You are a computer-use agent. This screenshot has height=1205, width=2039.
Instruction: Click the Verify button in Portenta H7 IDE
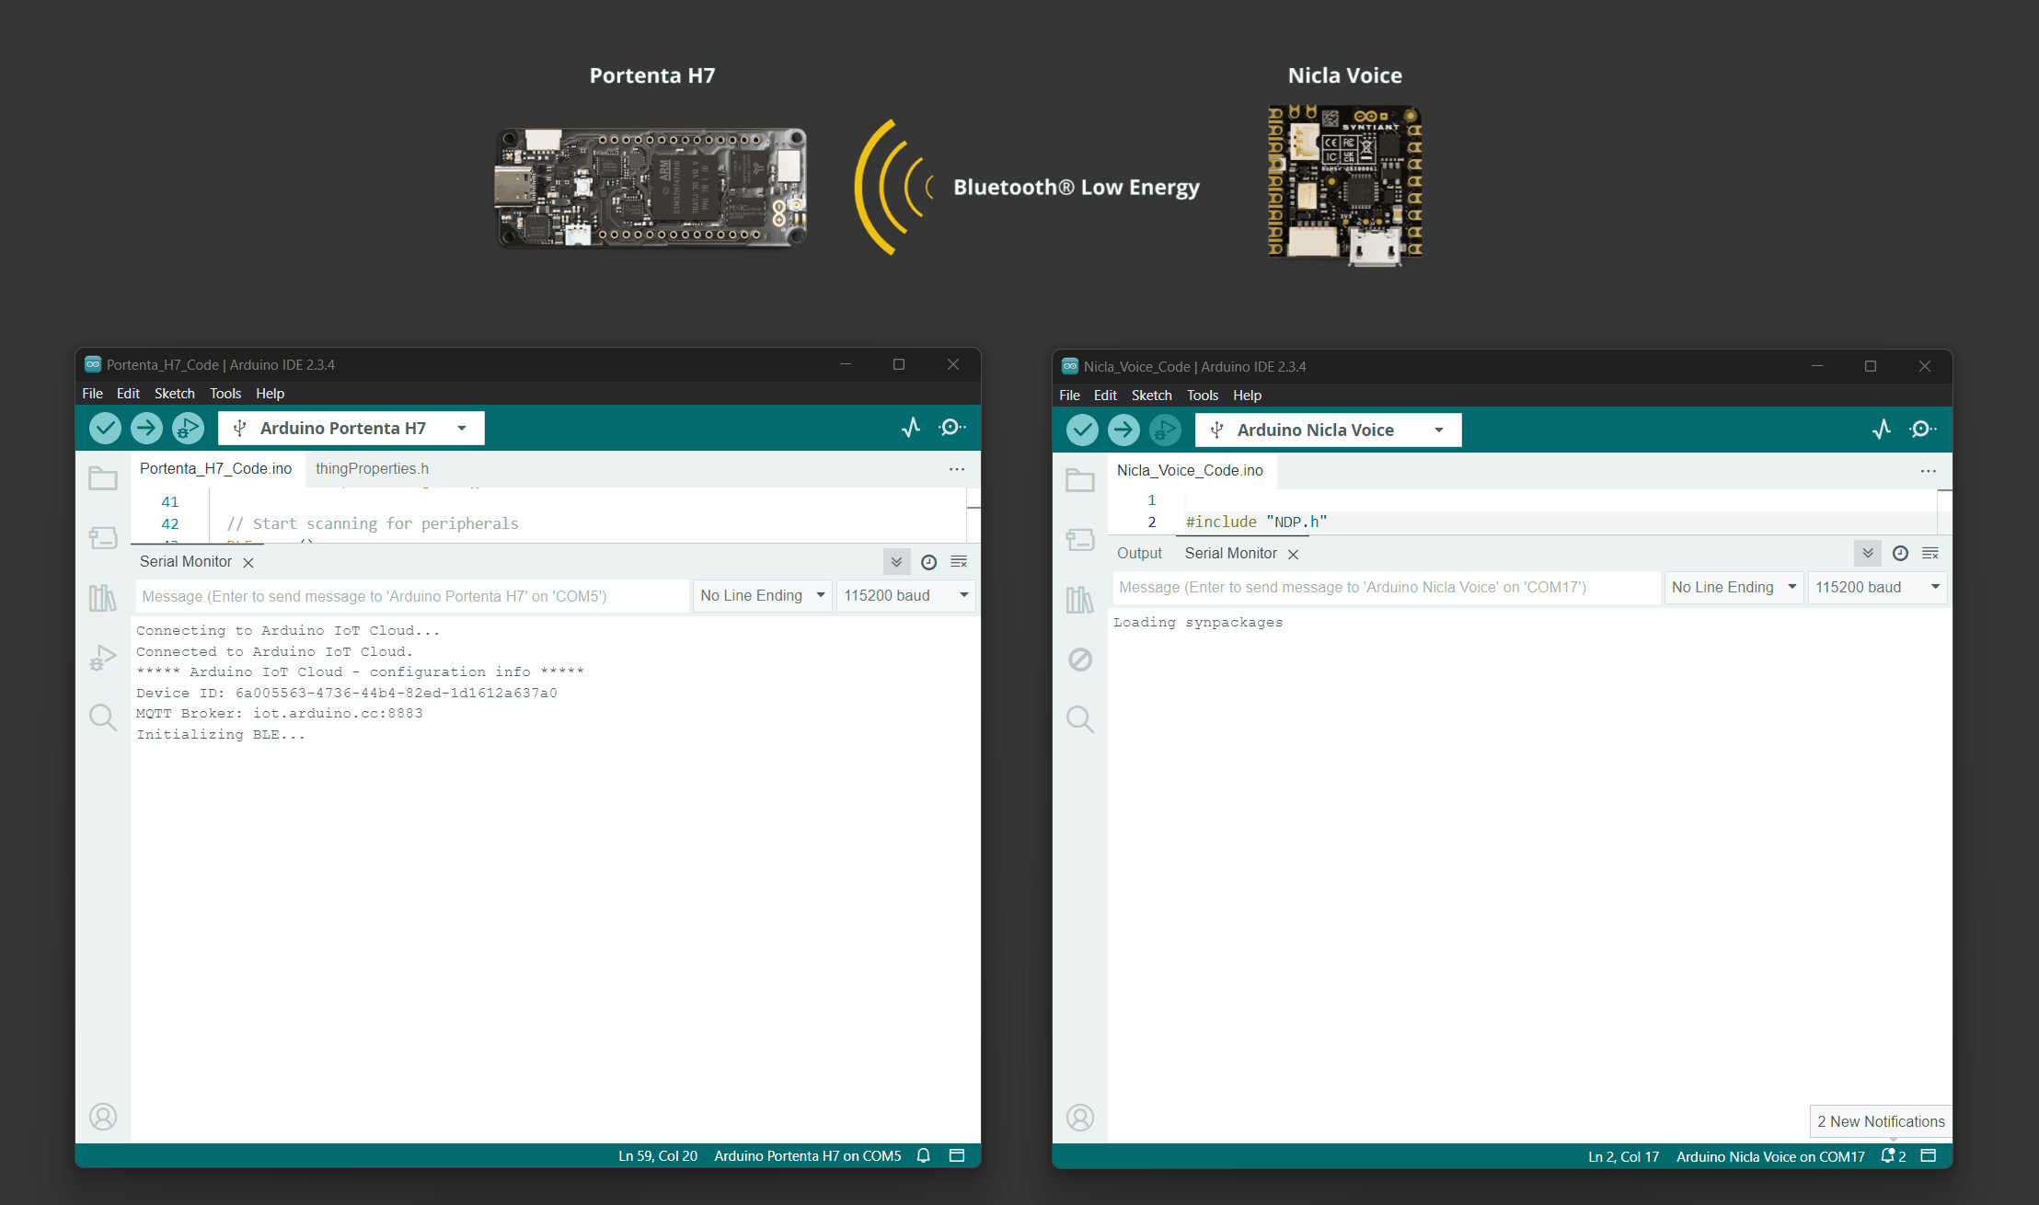[105, 428]
